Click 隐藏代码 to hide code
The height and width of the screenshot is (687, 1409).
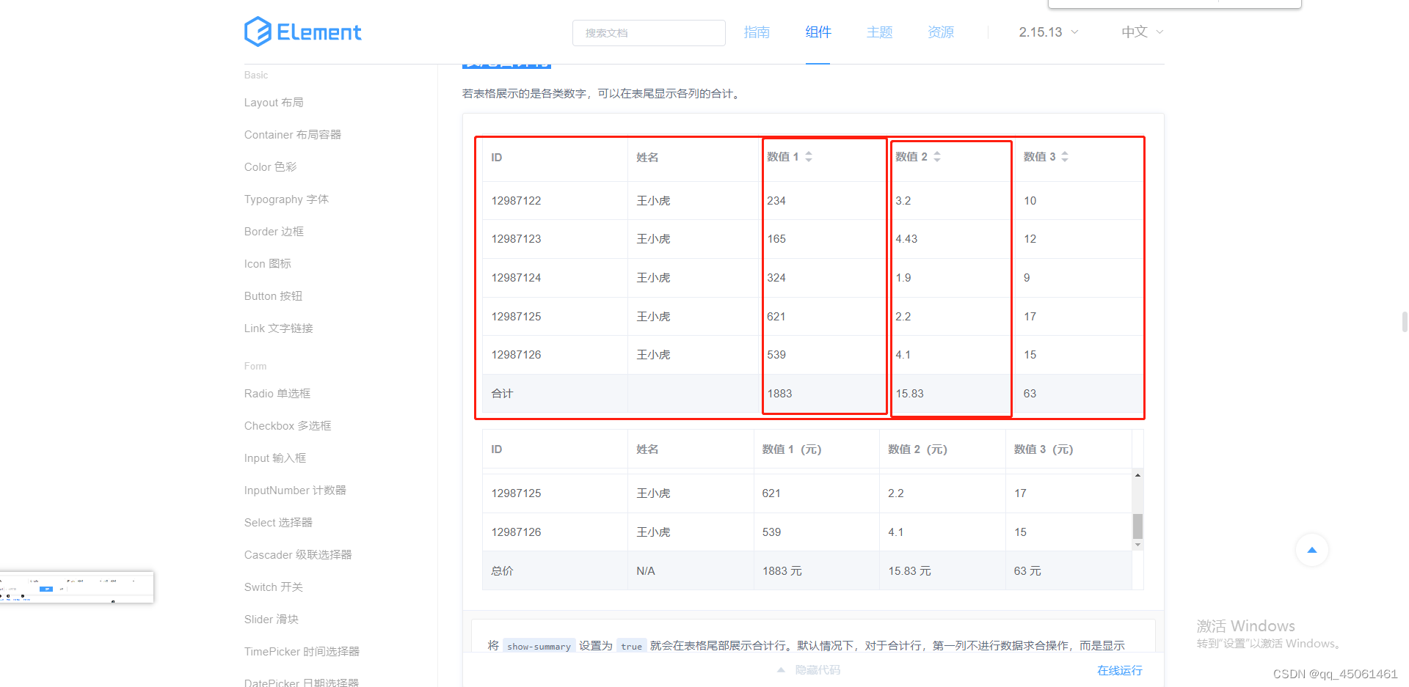[x=818, y=670]
